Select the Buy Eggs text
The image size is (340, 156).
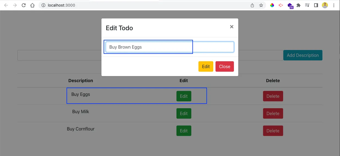coord(81,94)
